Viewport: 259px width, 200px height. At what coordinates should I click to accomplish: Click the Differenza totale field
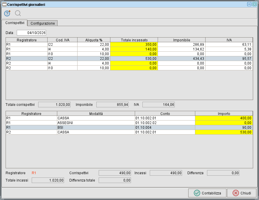click(115, 180)
